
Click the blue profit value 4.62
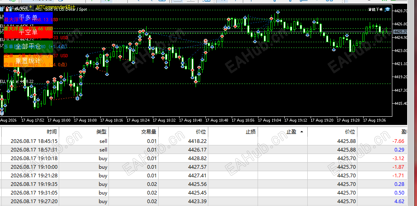399,201
